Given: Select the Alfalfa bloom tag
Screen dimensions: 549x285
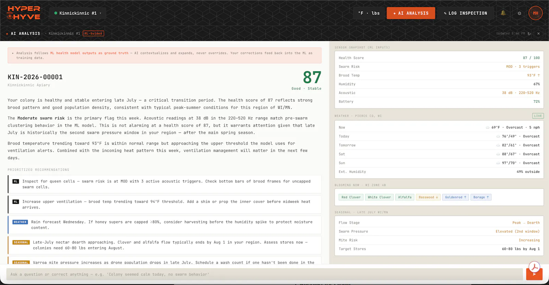Looking at the screenshot, I should tap(405, 197).
